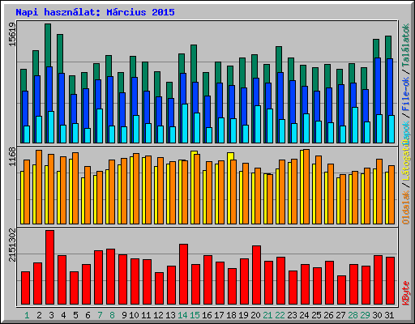Click the orange 'Oldalak' legend label
Screen dimensions: 415x324
[406, 207]
